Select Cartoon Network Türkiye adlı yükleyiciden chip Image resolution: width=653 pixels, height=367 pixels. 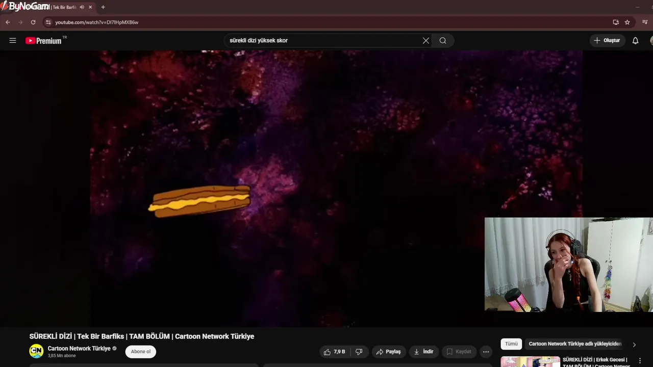tap(575, 344)
